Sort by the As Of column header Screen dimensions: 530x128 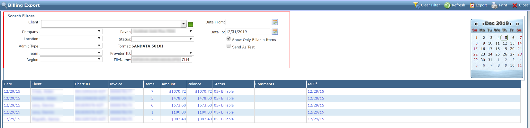tap(413, 84)
